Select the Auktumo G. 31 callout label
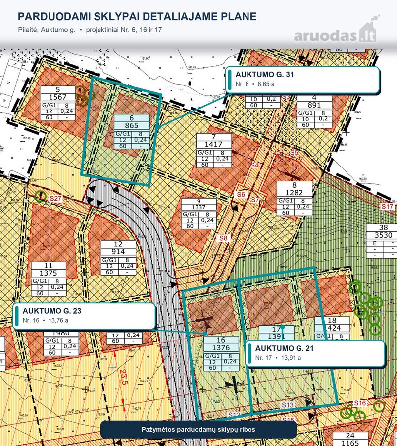 click(303, 80)
